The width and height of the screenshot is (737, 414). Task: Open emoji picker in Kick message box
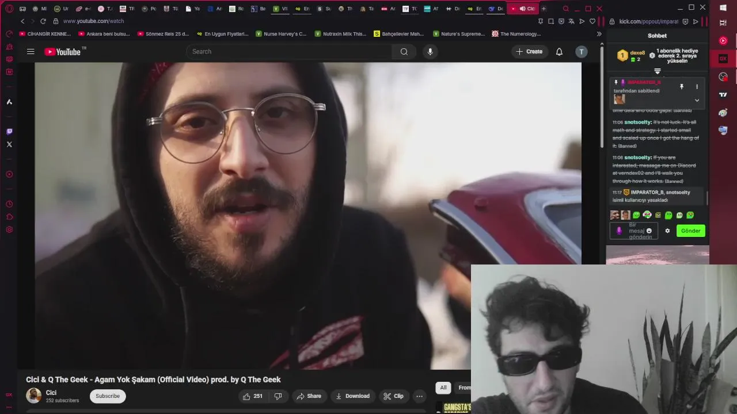point(649,231)
